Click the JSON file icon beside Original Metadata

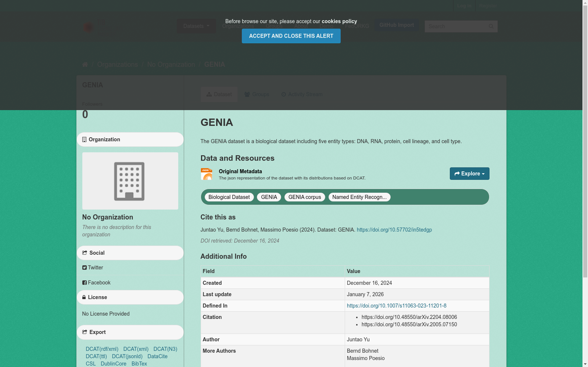pos(207,174)
